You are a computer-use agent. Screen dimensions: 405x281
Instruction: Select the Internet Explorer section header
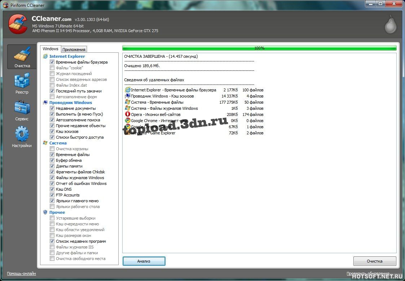(67, 56)
